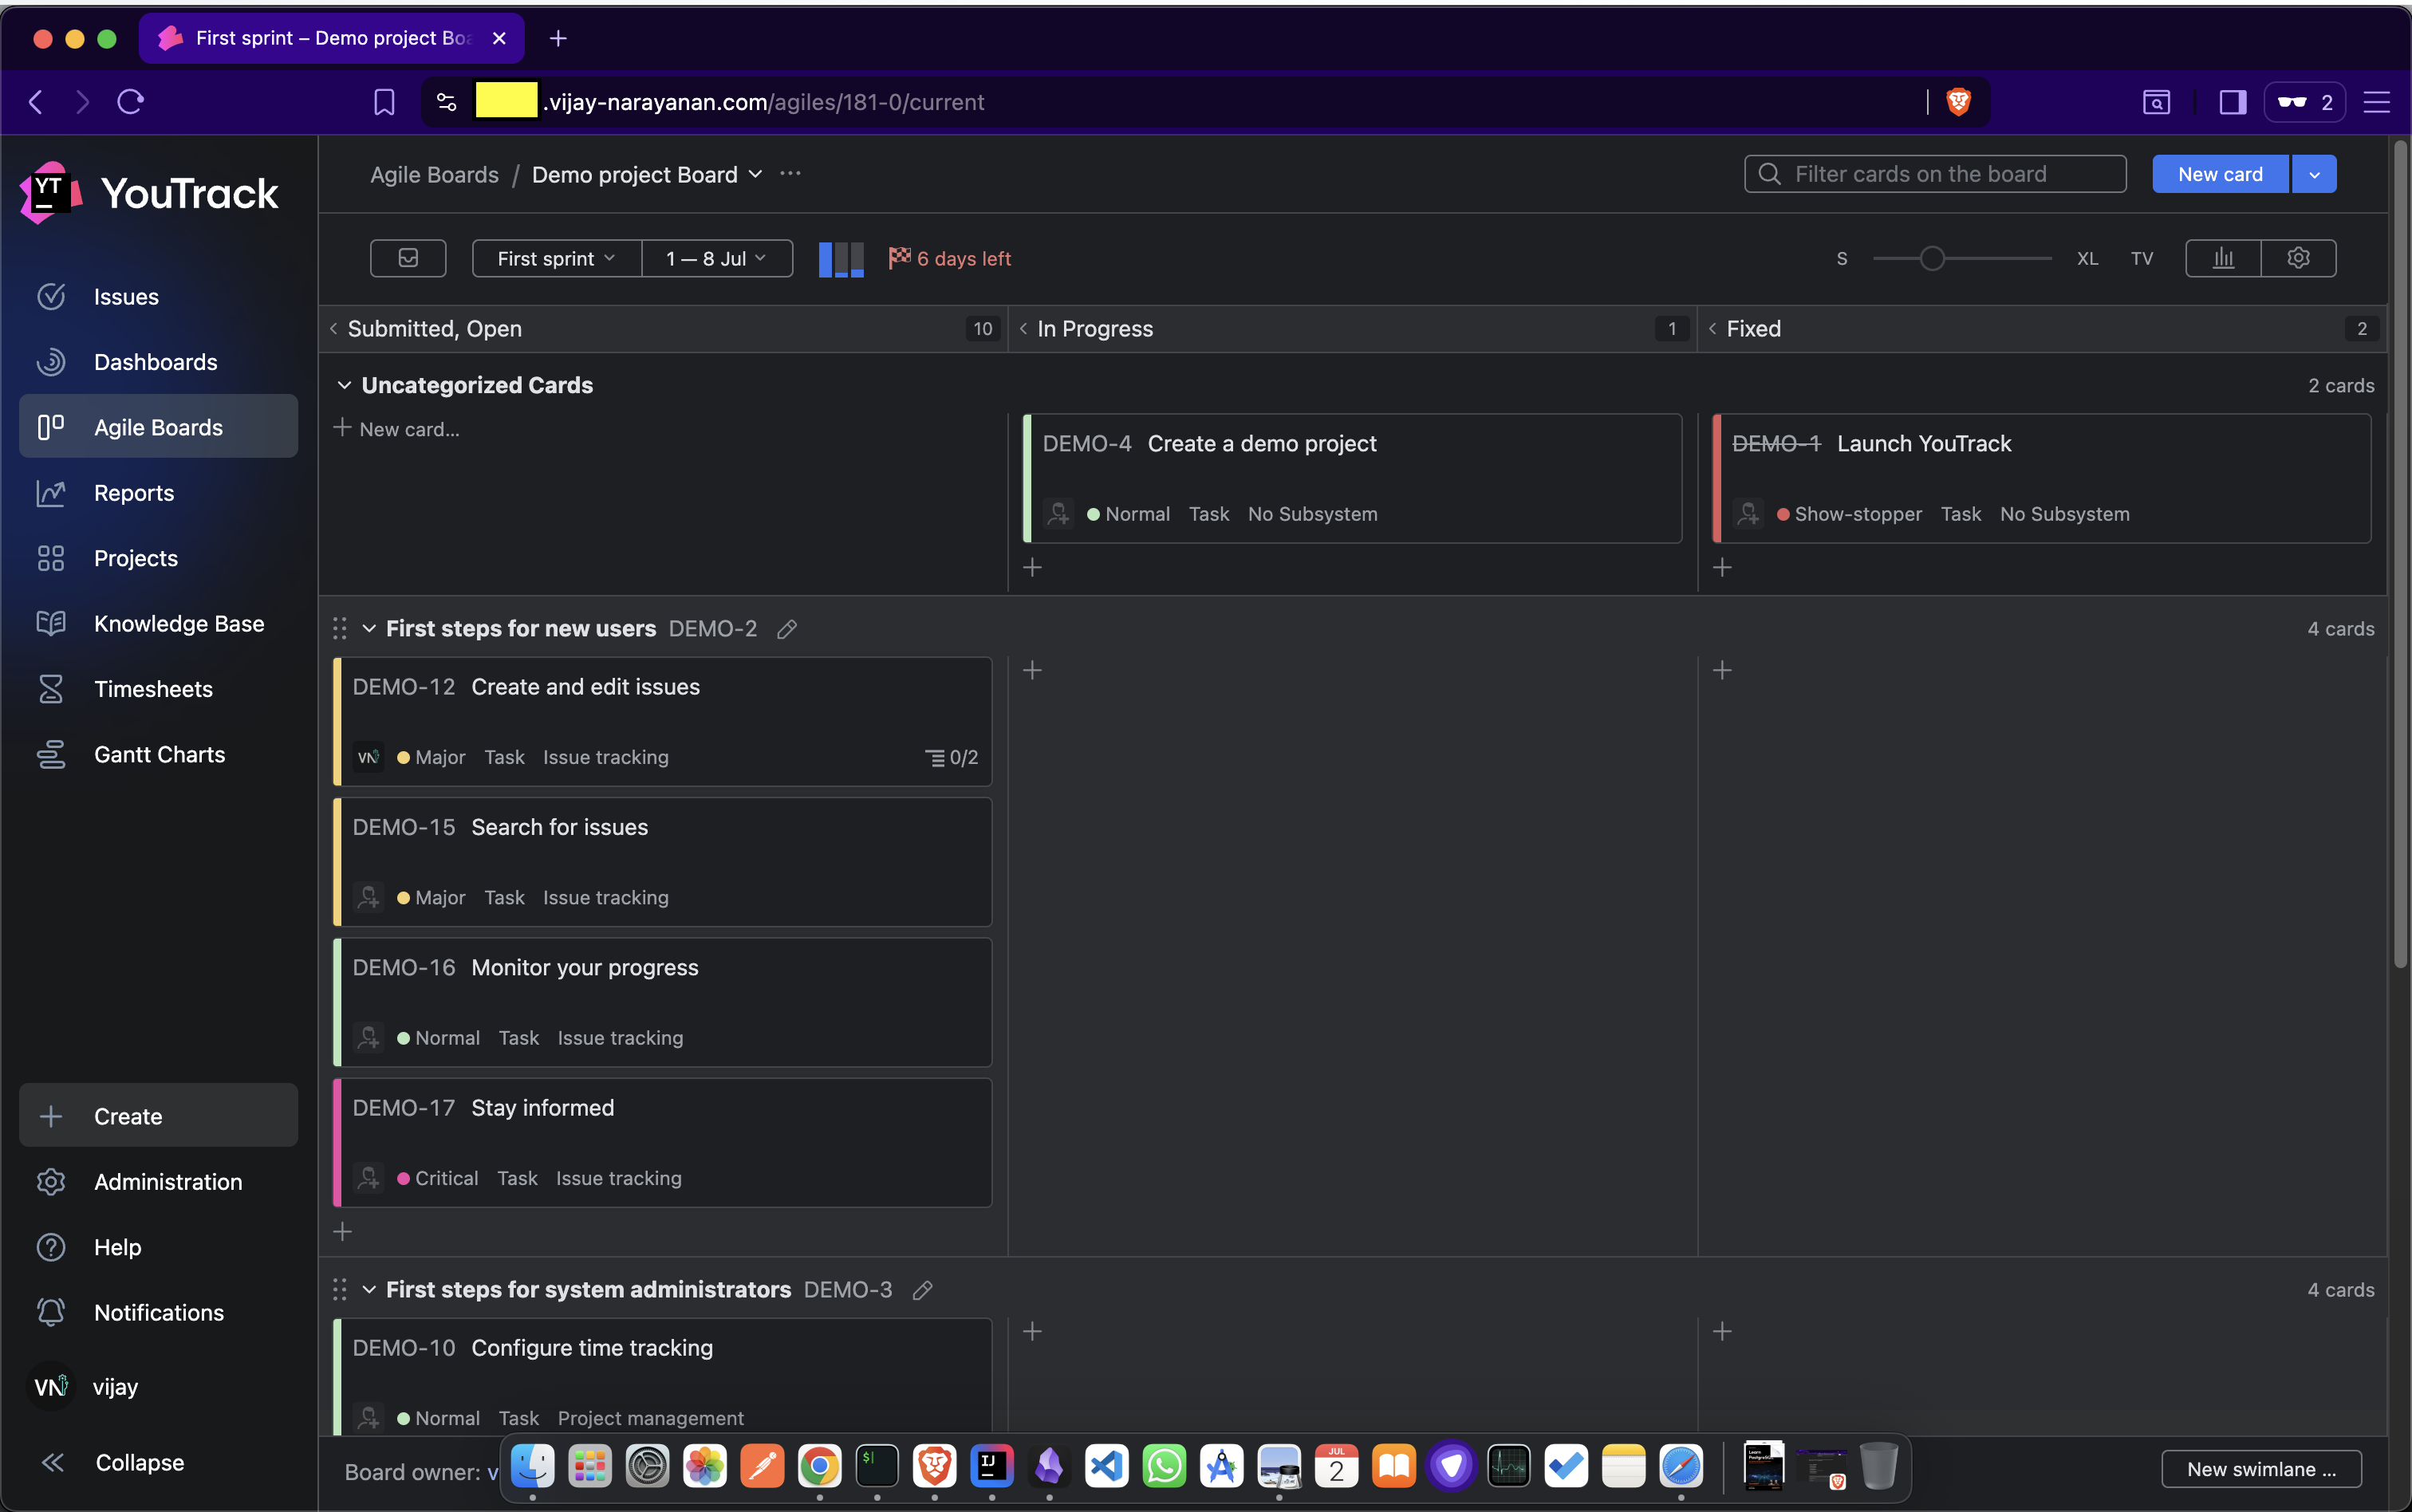
Task: Add card to In Progress uncategorized
Action: click(1033, 567)
